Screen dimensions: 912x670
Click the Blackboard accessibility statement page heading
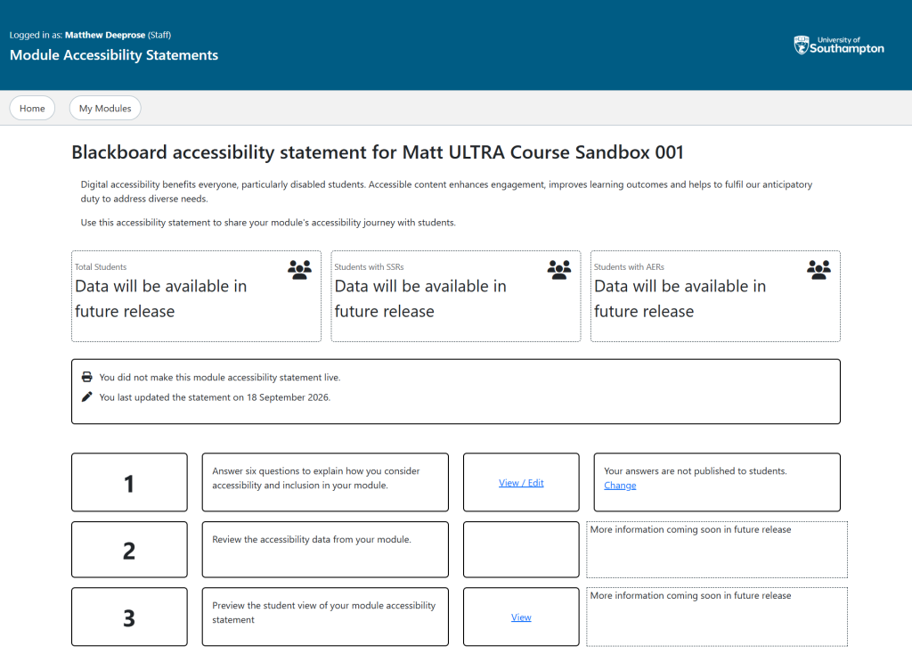[x=378, y=152]
